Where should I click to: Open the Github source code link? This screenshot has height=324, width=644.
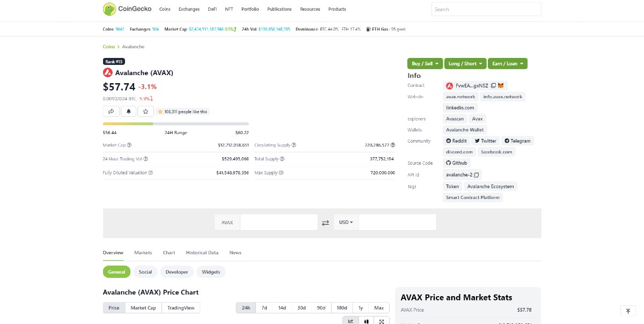coord(457,163)
